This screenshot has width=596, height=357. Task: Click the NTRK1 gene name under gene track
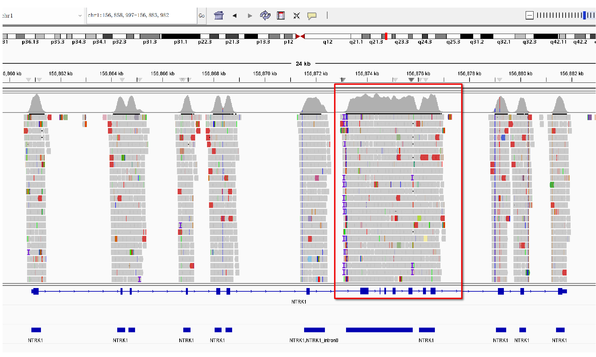[x=298, y=302]
